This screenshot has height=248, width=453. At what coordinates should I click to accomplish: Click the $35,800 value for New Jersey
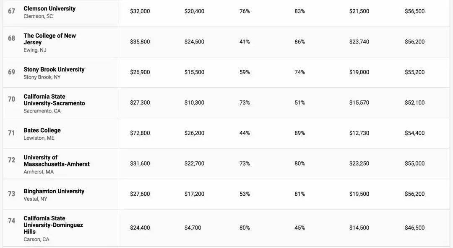(x=140, y=42)
